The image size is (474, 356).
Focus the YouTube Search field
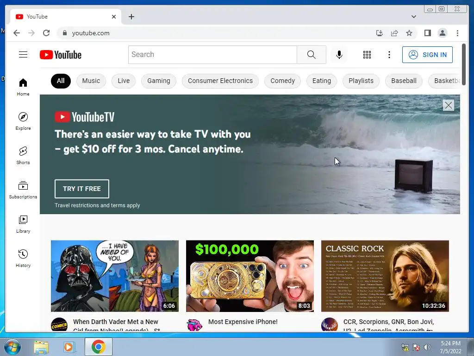[212, 55]
